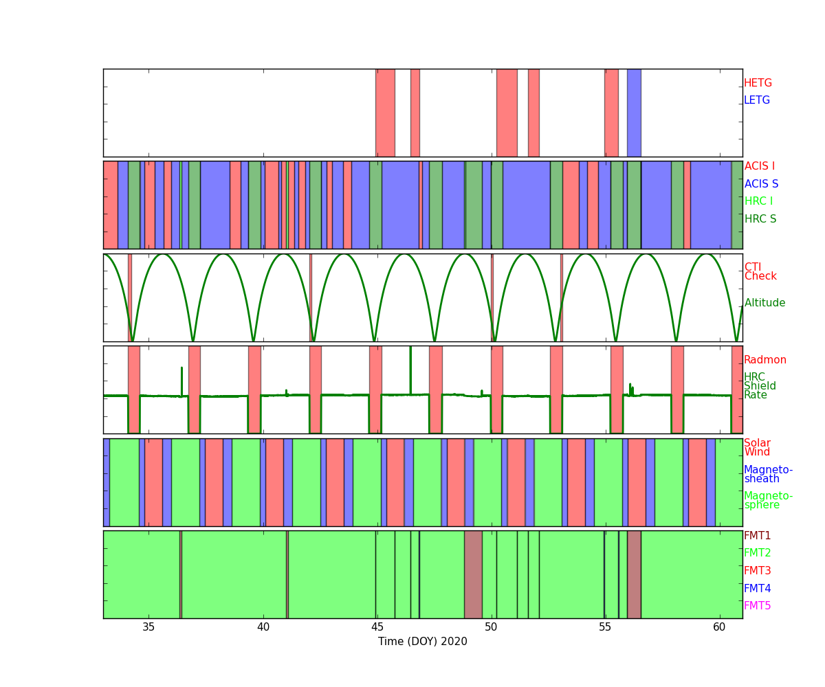This screenshot has height=687, width=825.
Task: Click the brown FMT1 block near day 49
Action: click(473, 574)
